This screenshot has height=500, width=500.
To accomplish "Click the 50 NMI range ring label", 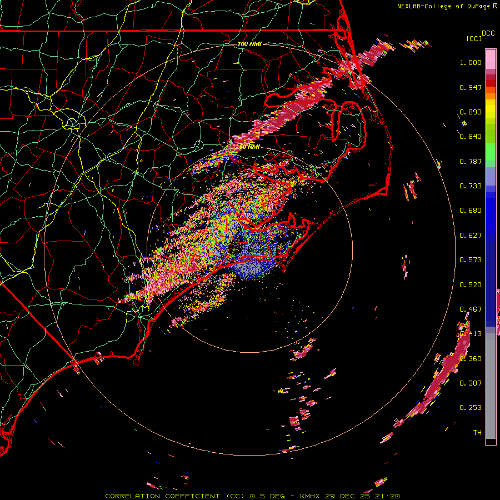I will 249,147.
